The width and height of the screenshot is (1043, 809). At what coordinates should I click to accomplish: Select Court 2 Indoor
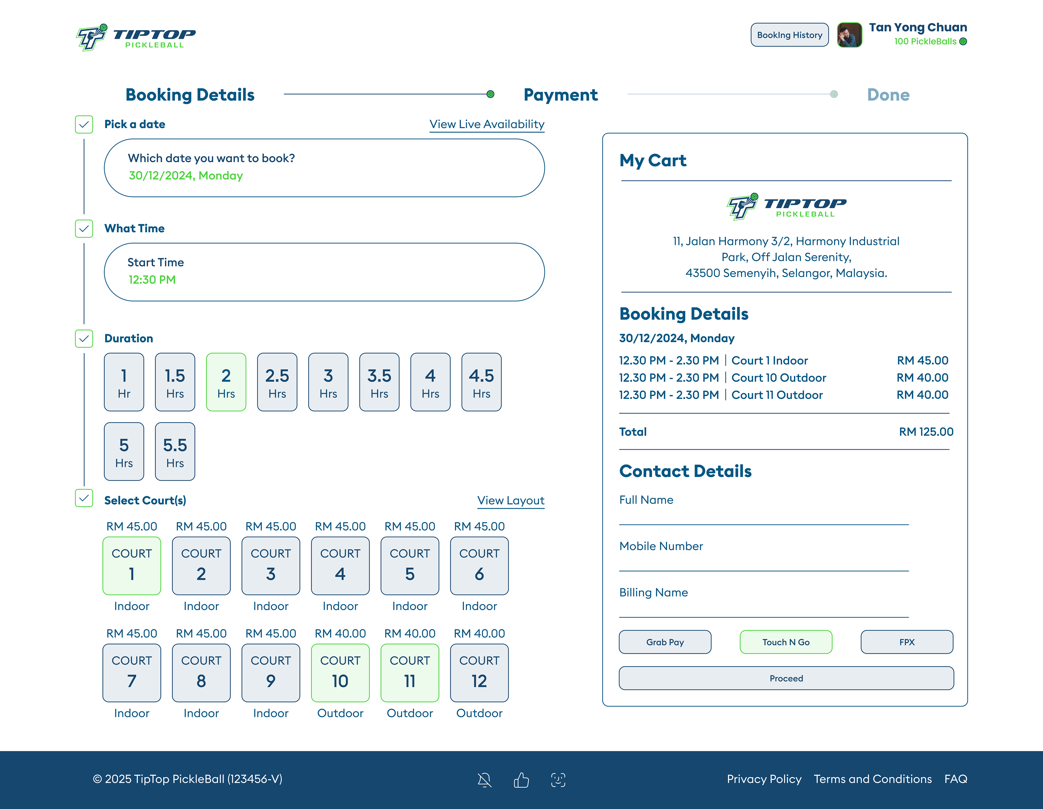tap(202, 566)
